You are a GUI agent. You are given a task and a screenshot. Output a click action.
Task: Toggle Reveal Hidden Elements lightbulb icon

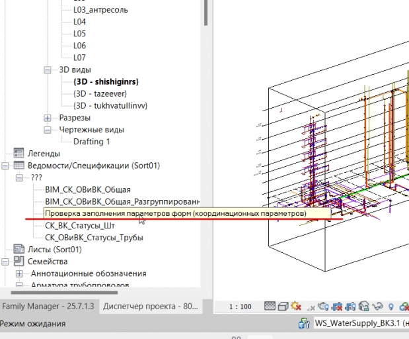click(390, 307)
